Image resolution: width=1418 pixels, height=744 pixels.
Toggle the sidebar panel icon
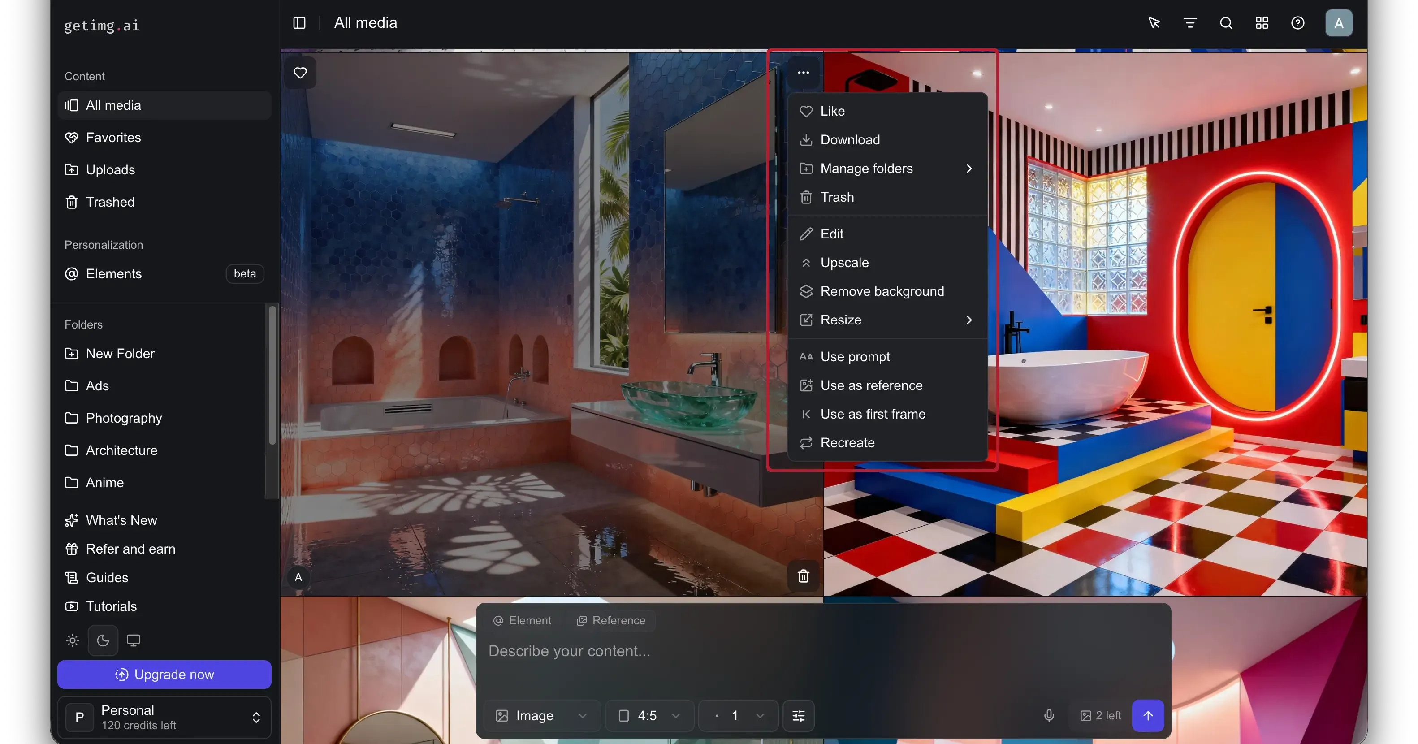(x=298, y=22)
